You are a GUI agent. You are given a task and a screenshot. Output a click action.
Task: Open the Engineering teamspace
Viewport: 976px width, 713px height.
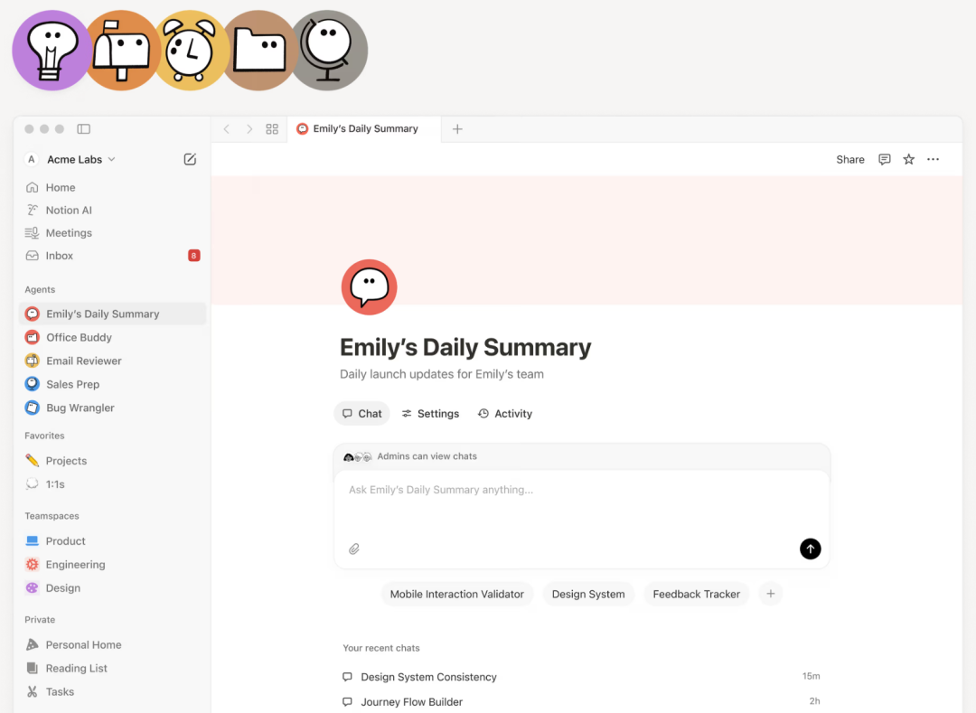tap(113, 564)
